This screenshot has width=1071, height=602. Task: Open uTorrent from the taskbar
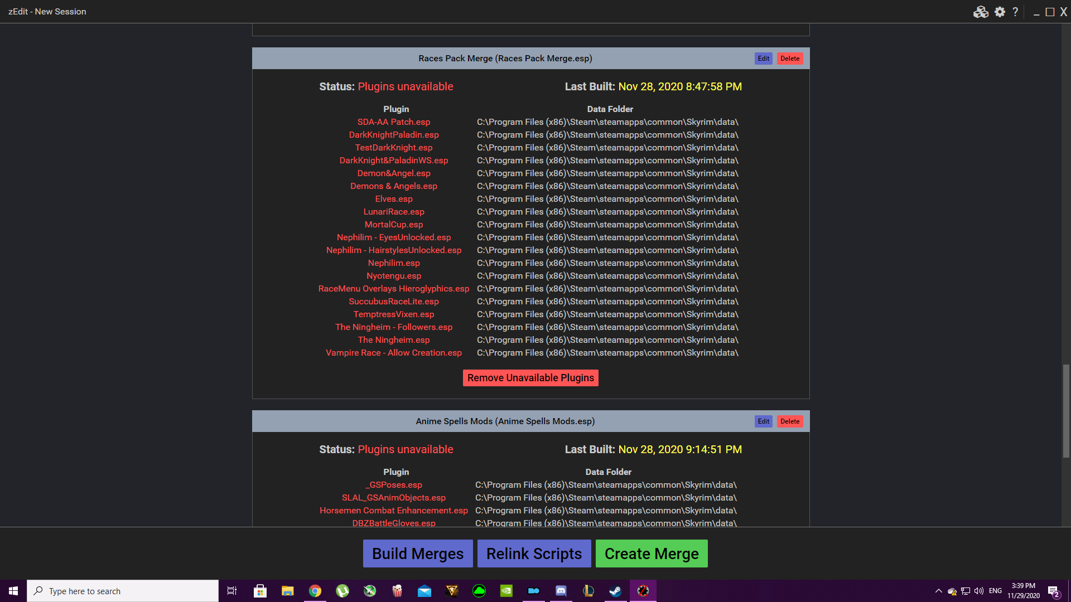coord(342,591)
